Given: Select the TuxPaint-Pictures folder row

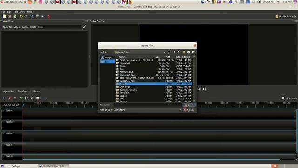Looking at the screenshot, I should tap(154, 90).
